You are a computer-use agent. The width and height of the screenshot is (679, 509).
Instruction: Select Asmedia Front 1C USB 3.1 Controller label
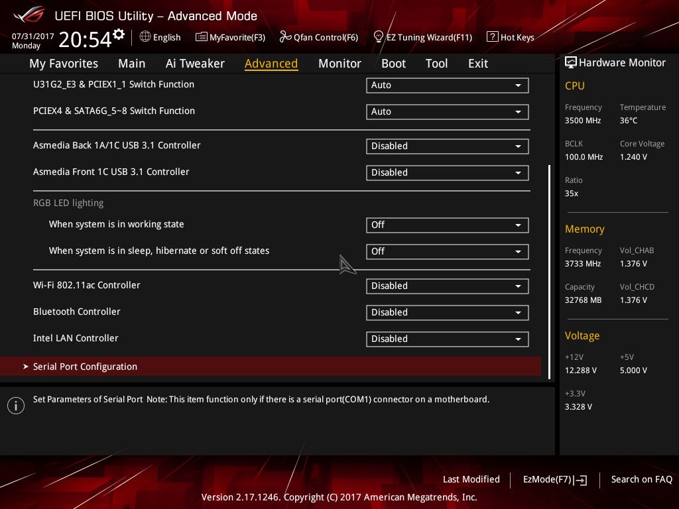[x=111, y=172]
